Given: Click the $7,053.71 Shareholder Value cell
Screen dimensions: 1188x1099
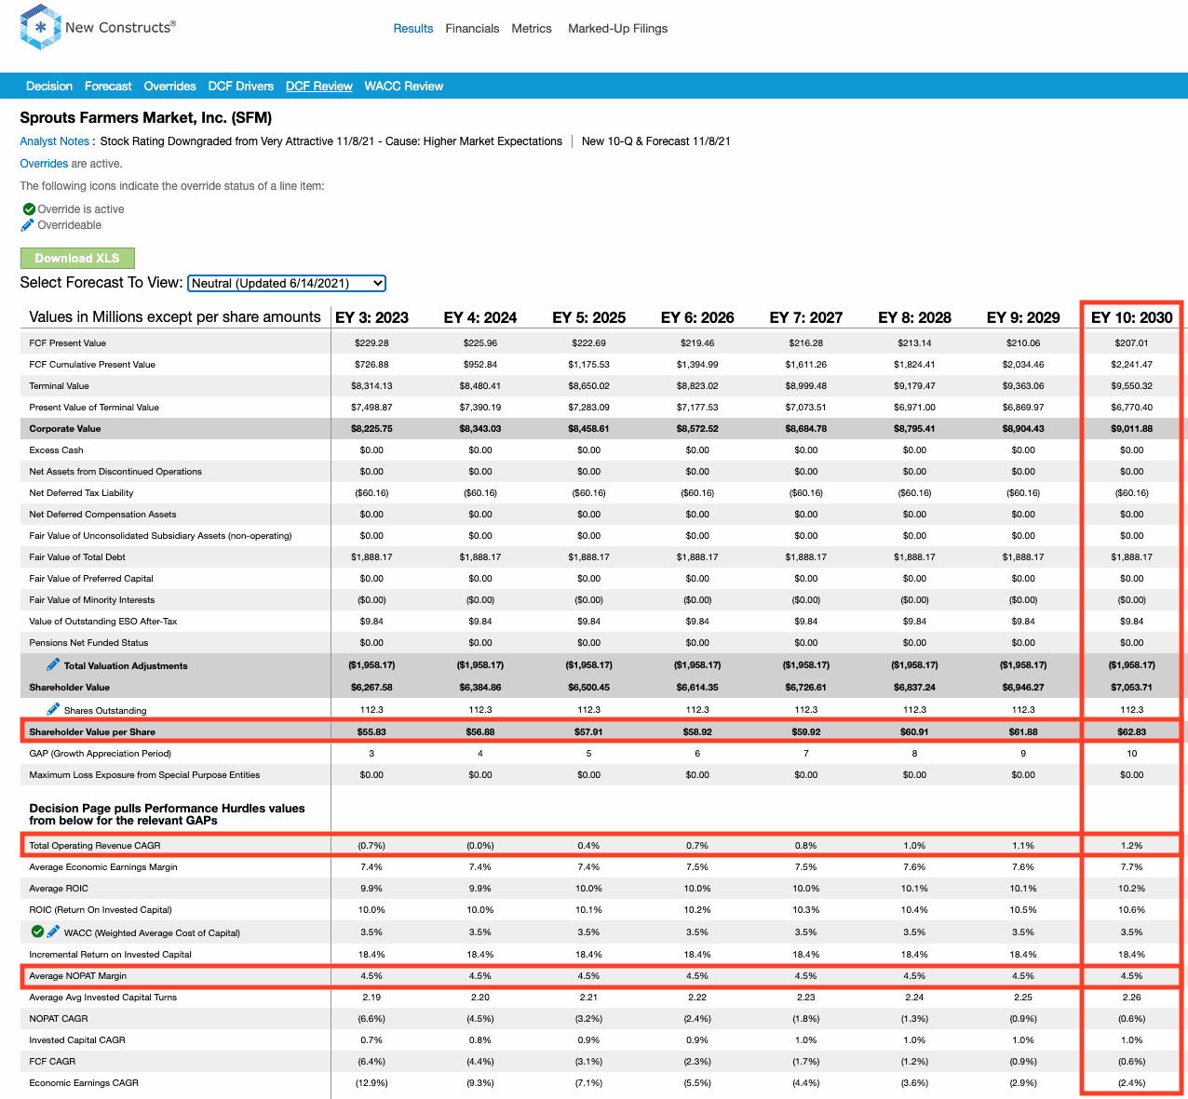Looking at the screenshot, I should coord(1132,688).
